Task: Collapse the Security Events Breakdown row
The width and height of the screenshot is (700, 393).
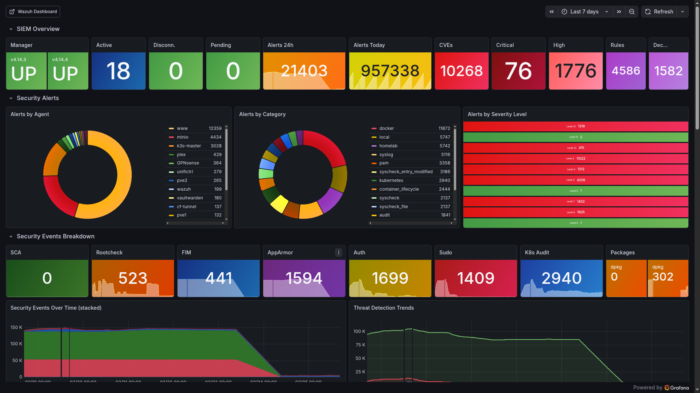Action: coord(11,237)
